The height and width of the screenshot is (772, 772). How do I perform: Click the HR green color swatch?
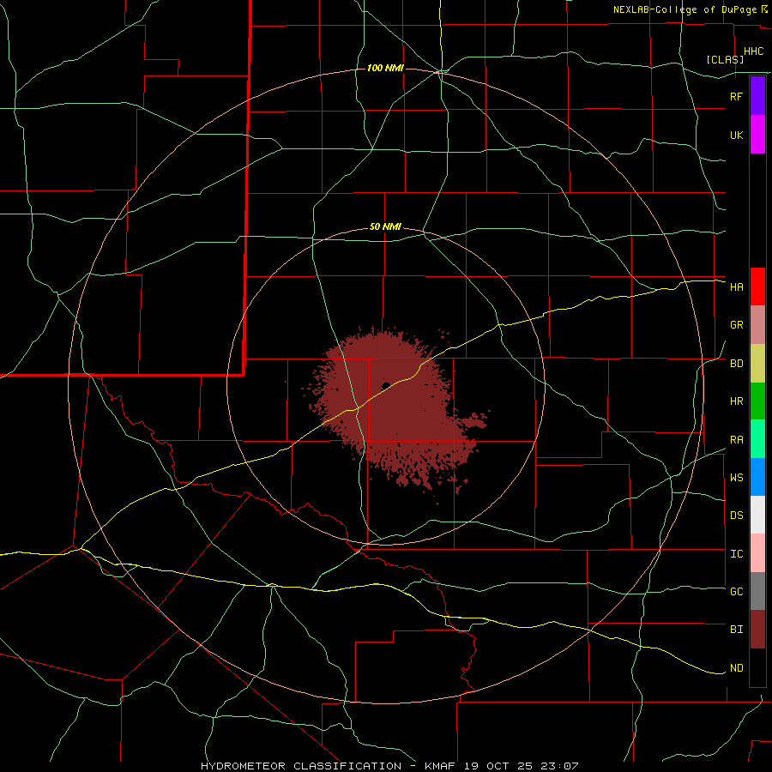tap(757, 401)
